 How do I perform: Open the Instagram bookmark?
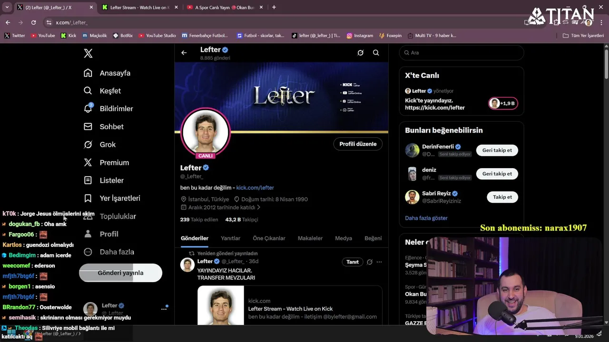[x=360, y=36]
